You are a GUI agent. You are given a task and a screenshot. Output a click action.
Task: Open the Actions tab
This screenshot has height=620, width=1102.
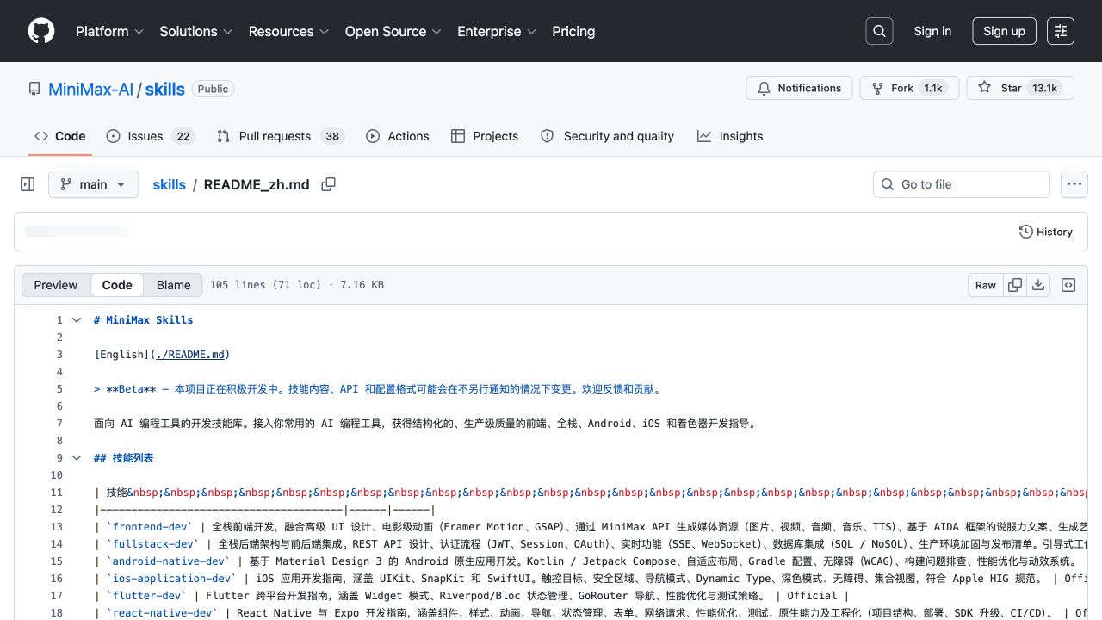click(397, 136)
